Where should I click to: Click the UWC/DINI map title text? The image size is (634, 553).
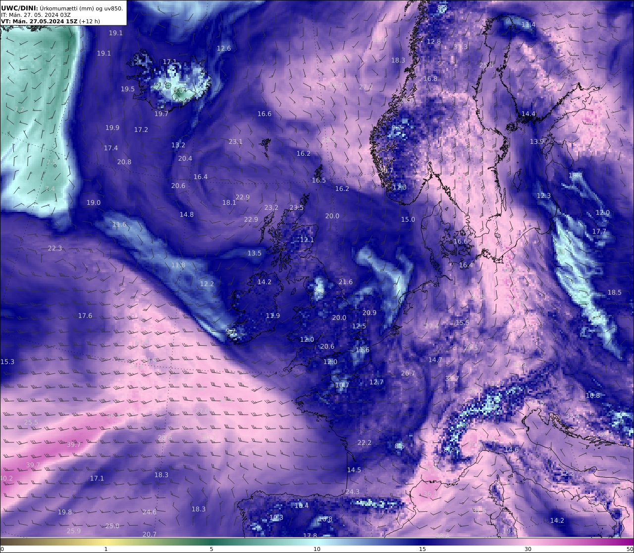tap(62, 8)
